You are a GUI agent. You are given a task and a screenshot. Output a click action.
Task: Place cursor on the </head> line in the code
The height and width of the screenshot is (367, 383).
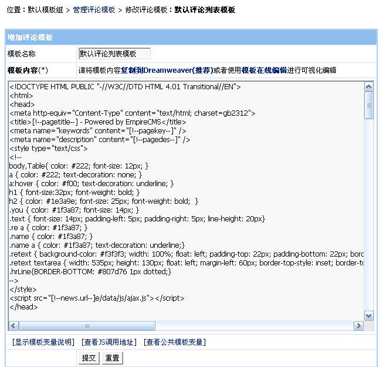(23, 307)
